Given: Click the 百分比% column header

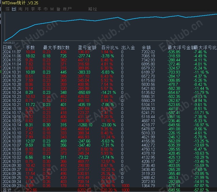Looking at the screenshot, I should pyautogui.click(x=110, y=47).
